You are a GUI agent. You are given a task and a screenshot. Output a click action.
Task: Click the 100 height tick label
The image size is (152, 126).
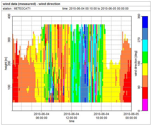(x=9, y=87)
